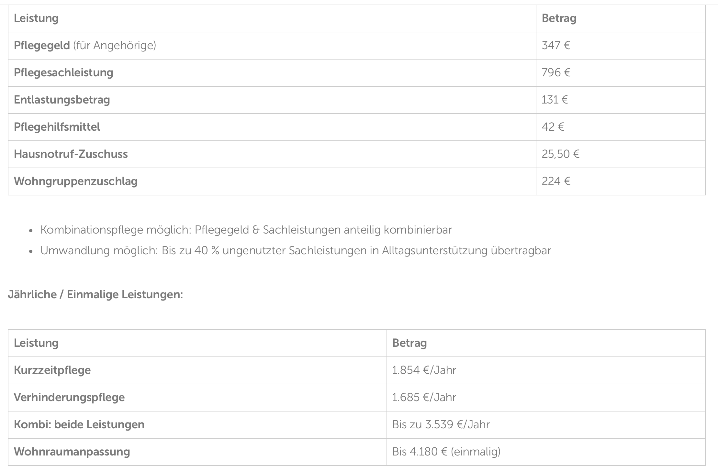Click the Hausnotruf-Zuschuss row label
Image resolution: width=718 pixels, height=471 pixels.
pyautogui.click(x=71, y=154)
